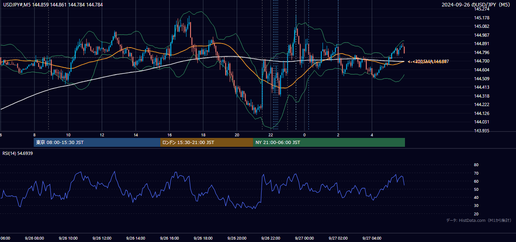Viewport: 516px width, 242px height.
Task: Click price axis label 144.604
Action: pos(482,70)
